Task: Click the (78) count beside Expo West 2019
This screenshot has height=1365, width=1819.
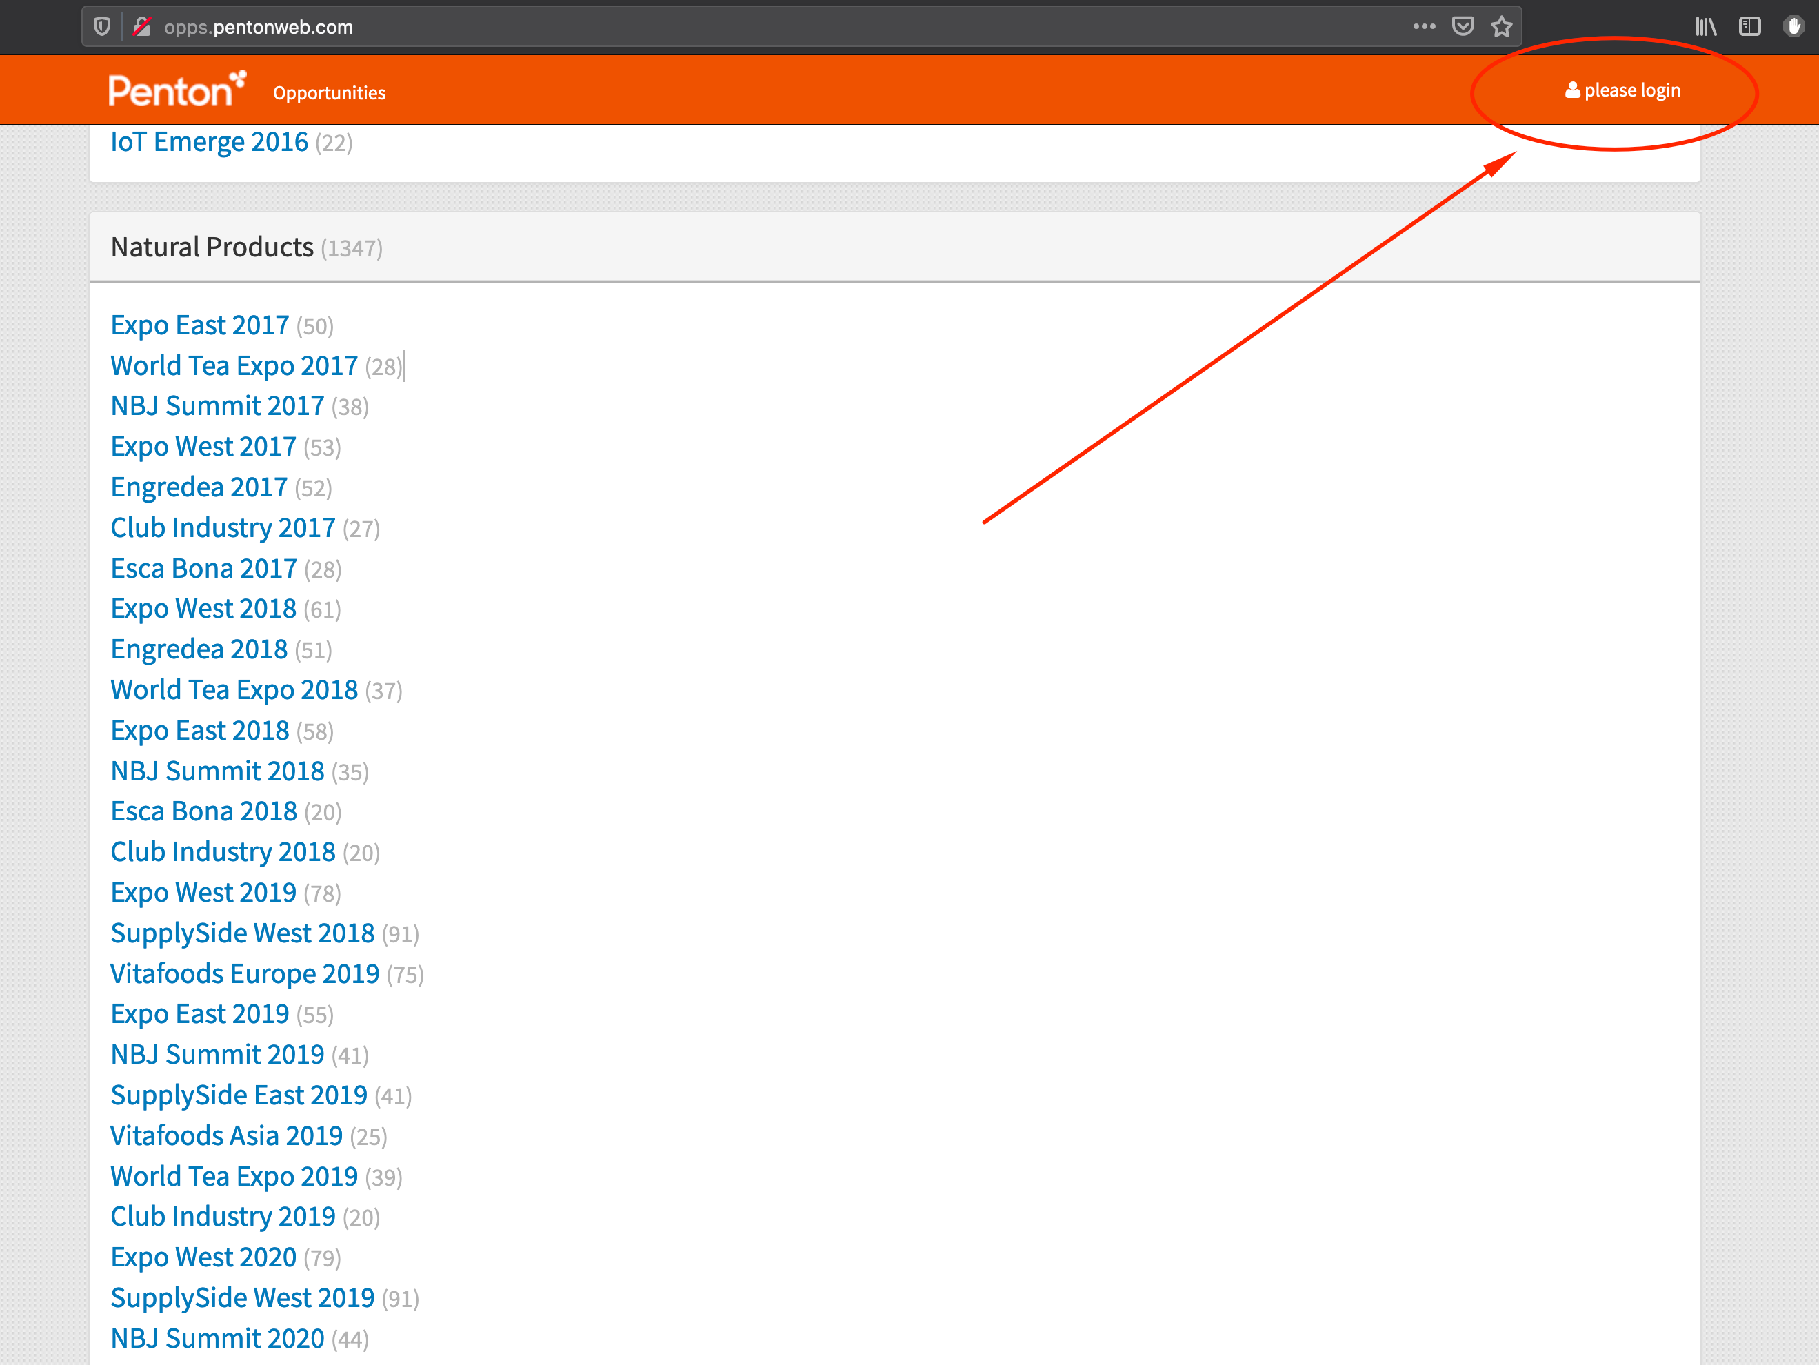Action: click(322, 894)
